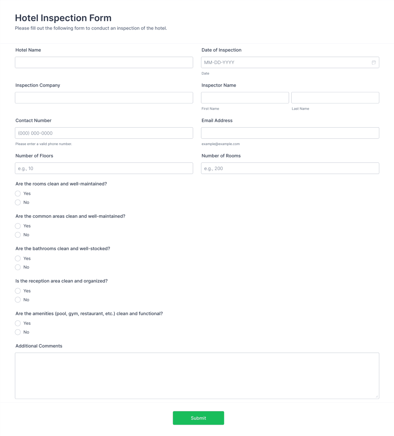The width and height of the screenshot is (394, 436).
Task: Select No for amenities clean and functional
Action: point(18,332)
